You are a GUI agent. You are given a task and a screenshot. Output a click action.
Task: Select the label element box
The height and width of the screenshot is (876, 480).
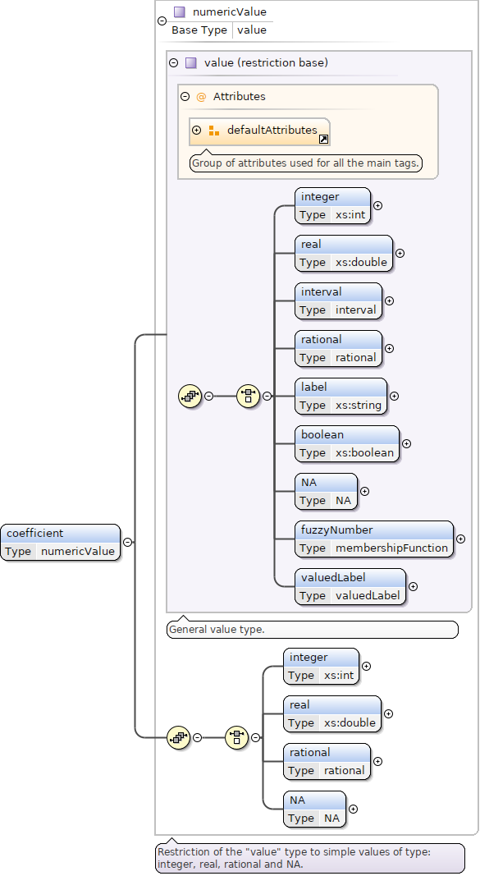tap(341, 396)
